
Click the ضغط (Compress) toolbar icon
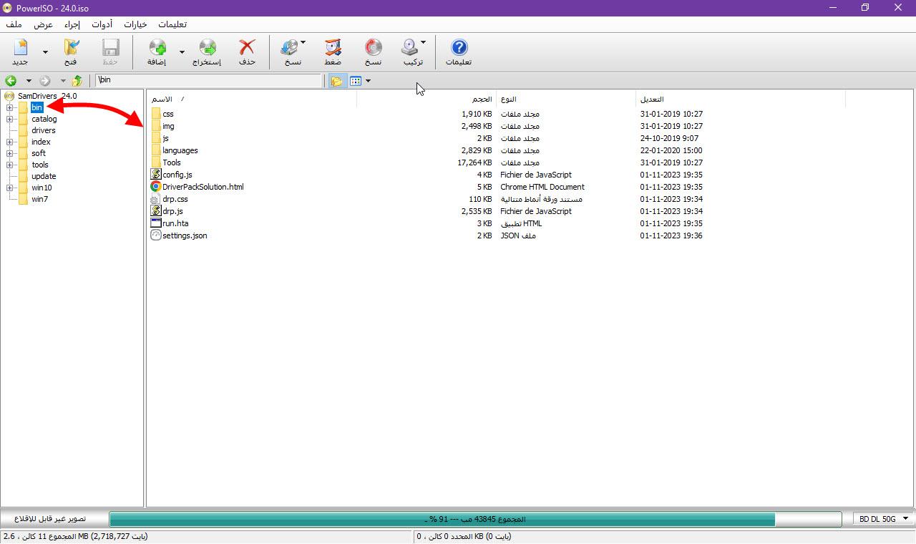point(333,48)
